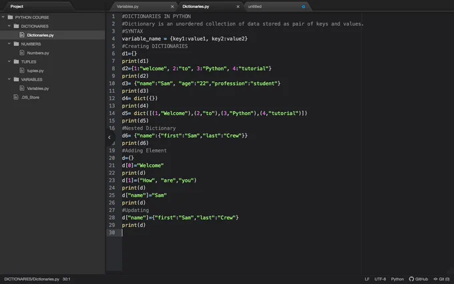Open the GitHub panel from status bar
This screenshot has width=454, height=284.
click(419, 279)
